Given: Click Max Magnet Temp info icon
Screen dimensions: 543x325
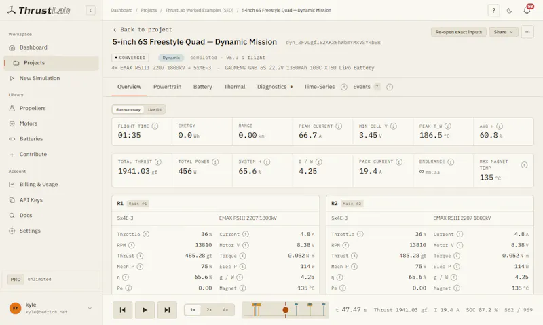Looking at the screenshot, I should pyautogui.click(x=524, y=165).
